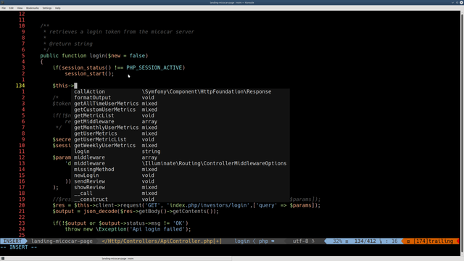Image resolution: width=464 pixels, height=261 pixels.
Task: Click the Konsole window icon in title bar
Action: (2, 2)
